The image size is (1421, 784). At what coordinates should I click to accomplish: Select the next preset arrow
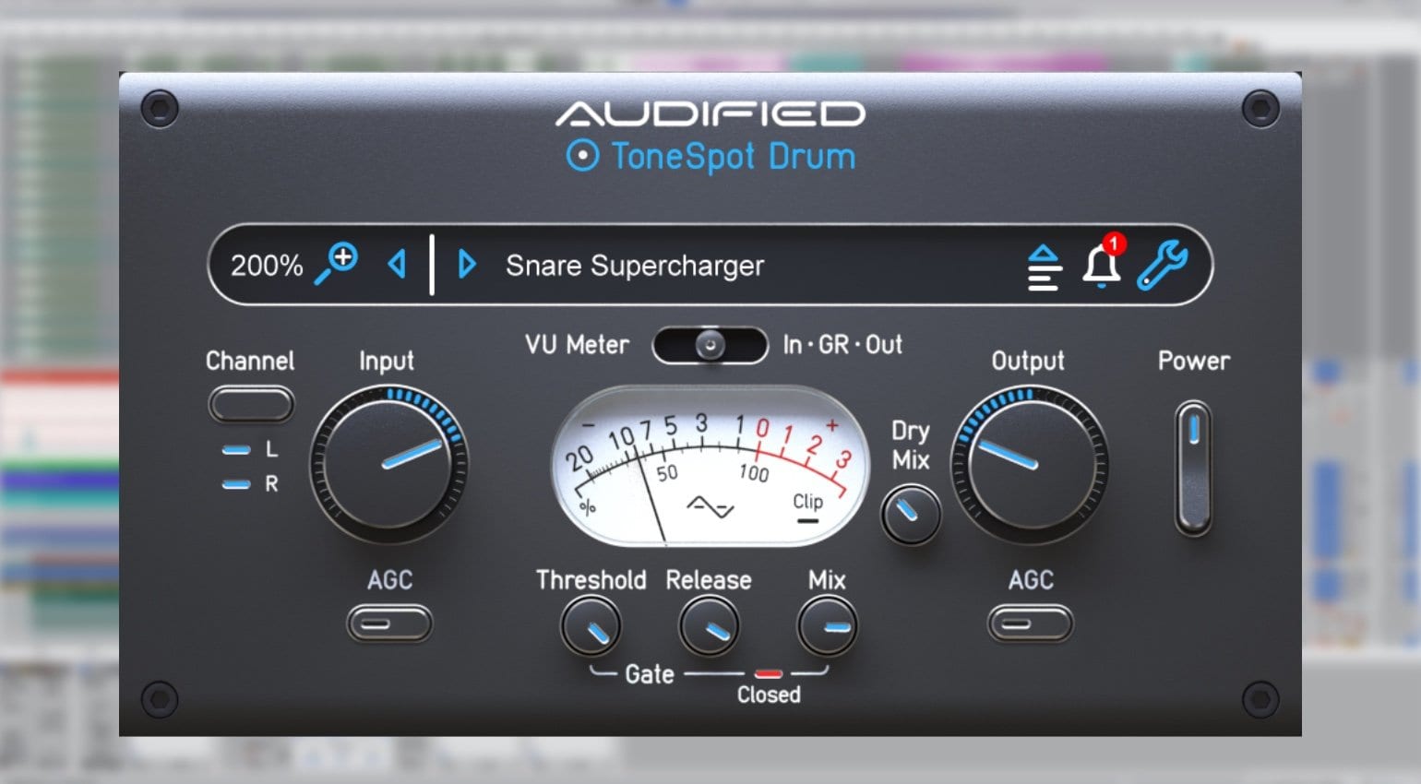(x=466, y=265)
